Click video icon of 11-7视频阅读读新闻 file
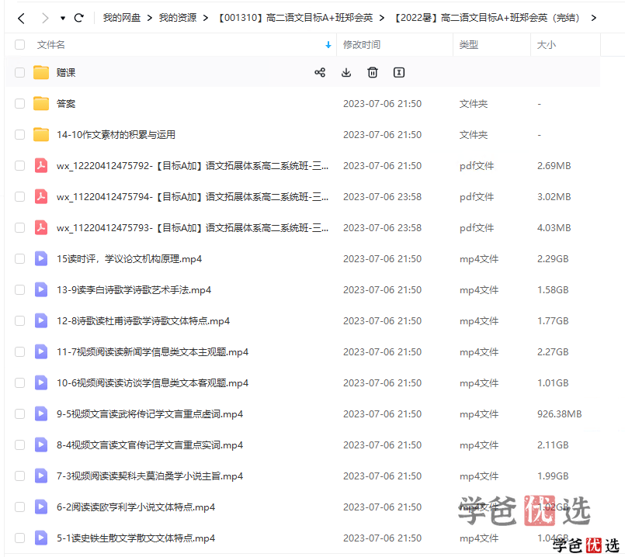Viewport: 625px width, 557px height. (x=41, y=352)
